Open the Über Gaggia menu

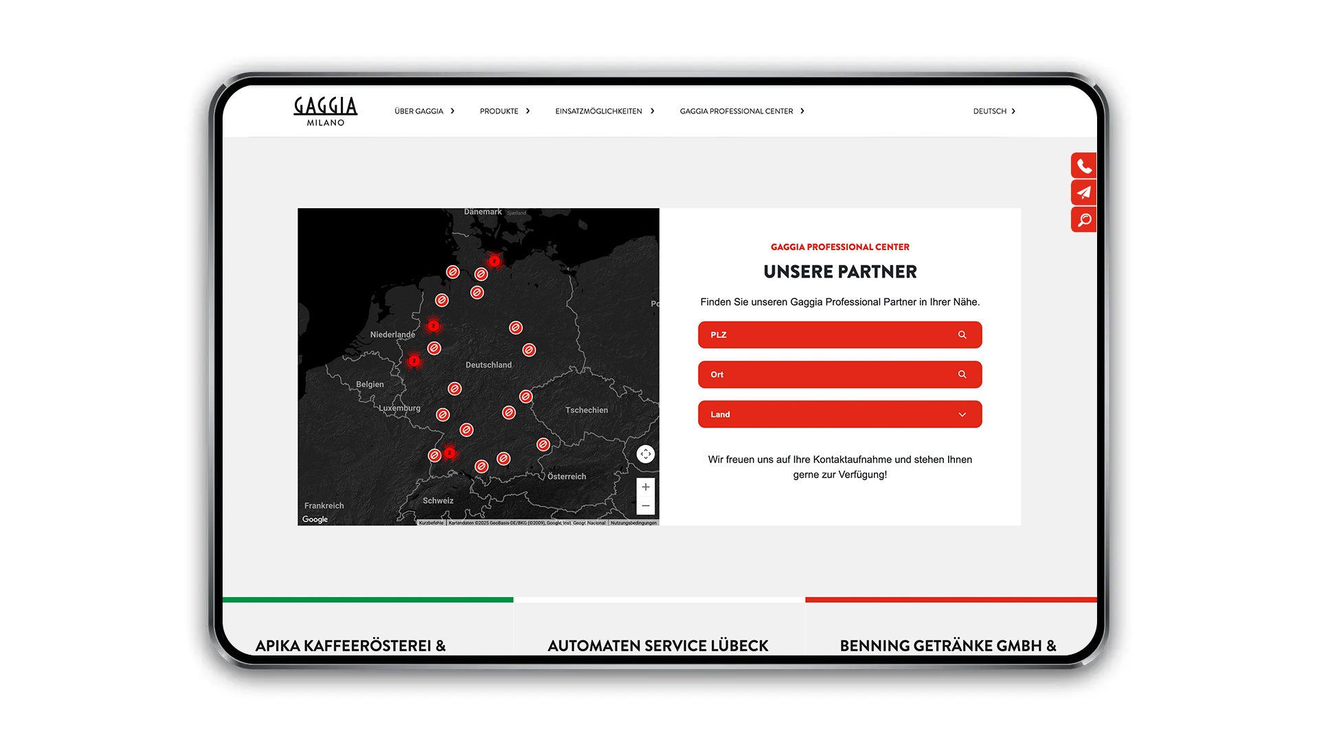tap(419, 111)
